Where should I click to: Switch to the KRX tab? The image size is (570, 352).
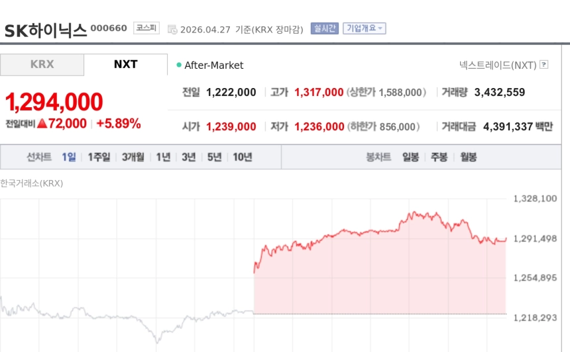pyautogui.click(x=42, y=65)
